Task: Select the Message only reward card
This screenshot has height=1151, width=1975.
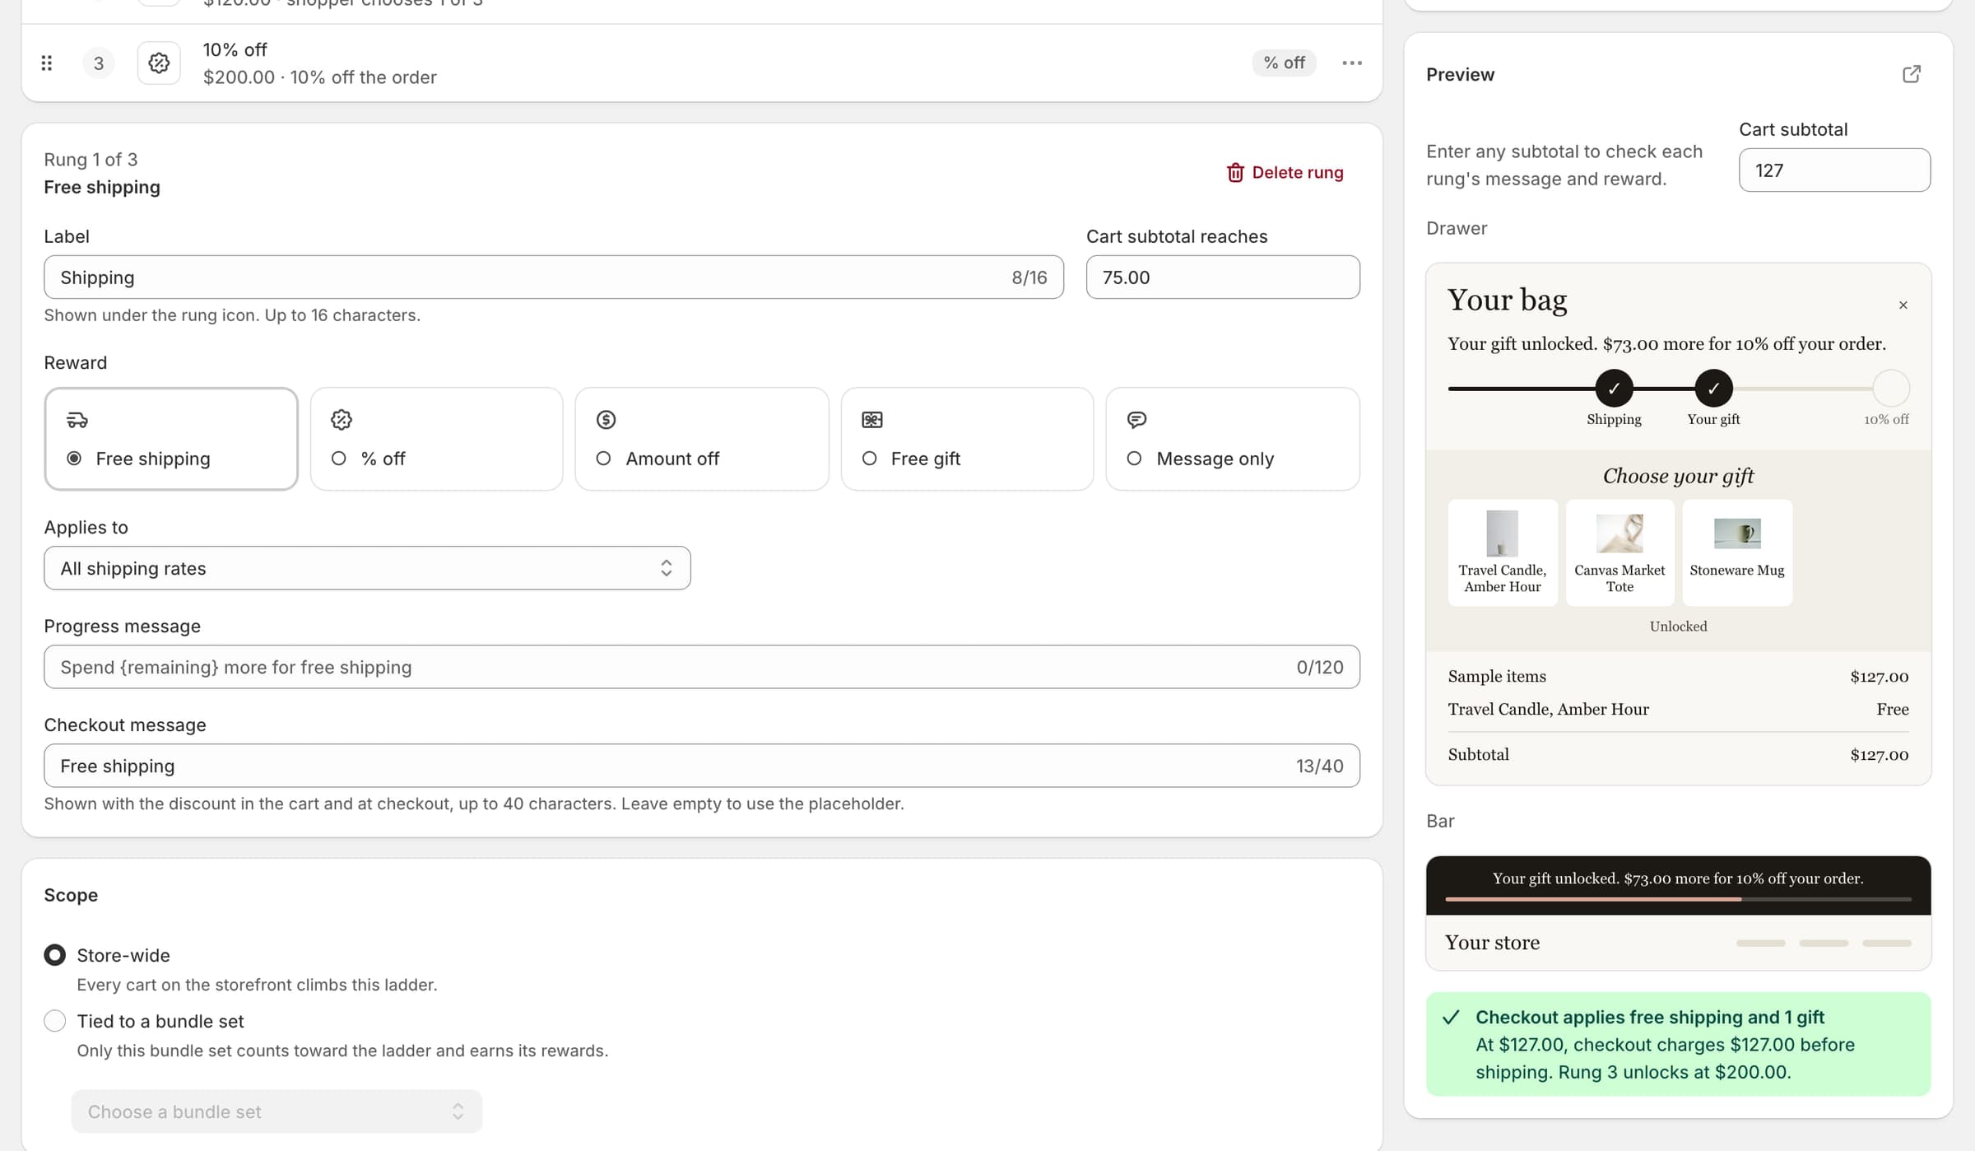Action: tap(1233, 439)
